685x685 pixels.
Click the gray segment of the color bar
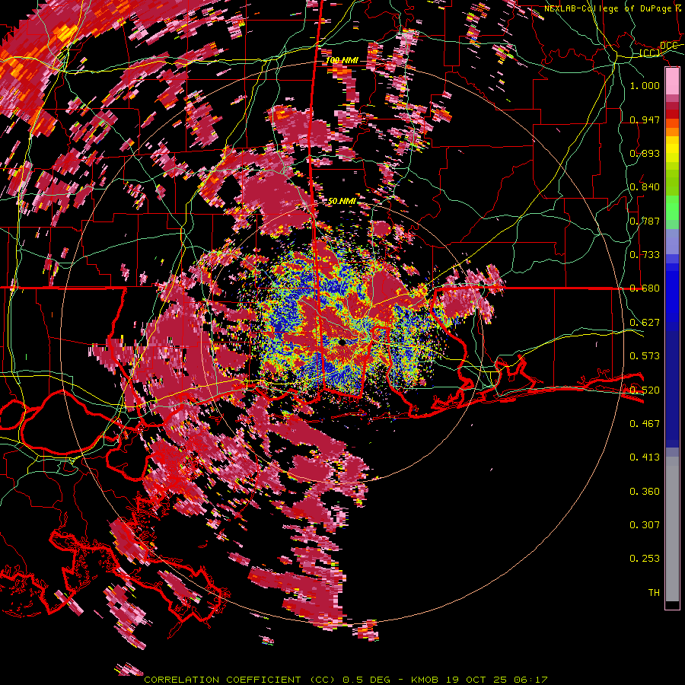pyautogui.click(x=672, y=529)
